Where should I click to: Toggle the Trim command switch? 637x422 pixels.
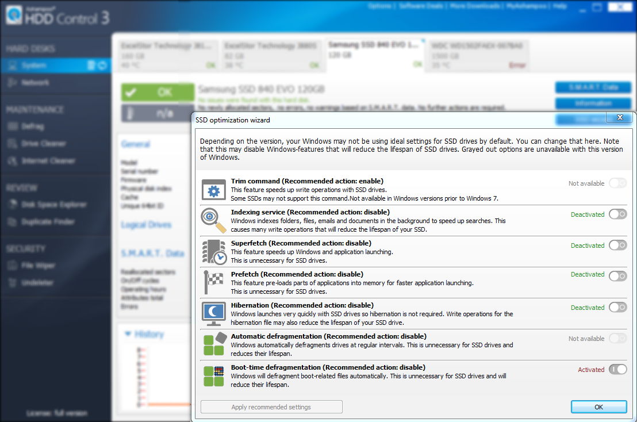point(617,183)
